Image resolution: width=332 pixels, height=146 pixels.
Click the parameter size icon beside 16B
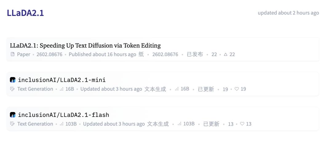pos(61,89)
